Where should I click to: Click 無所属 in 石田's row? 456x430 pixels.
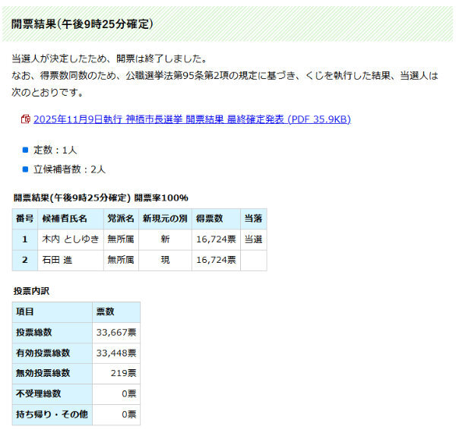121,260
